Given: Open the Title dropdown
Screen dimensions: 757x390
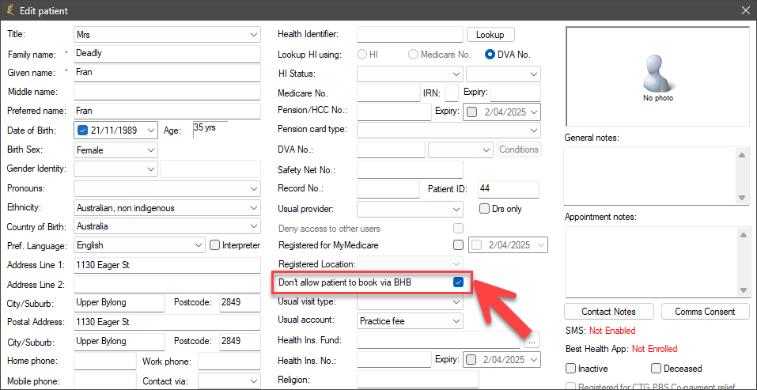Looking at the screenshot, I should (167, 35).
